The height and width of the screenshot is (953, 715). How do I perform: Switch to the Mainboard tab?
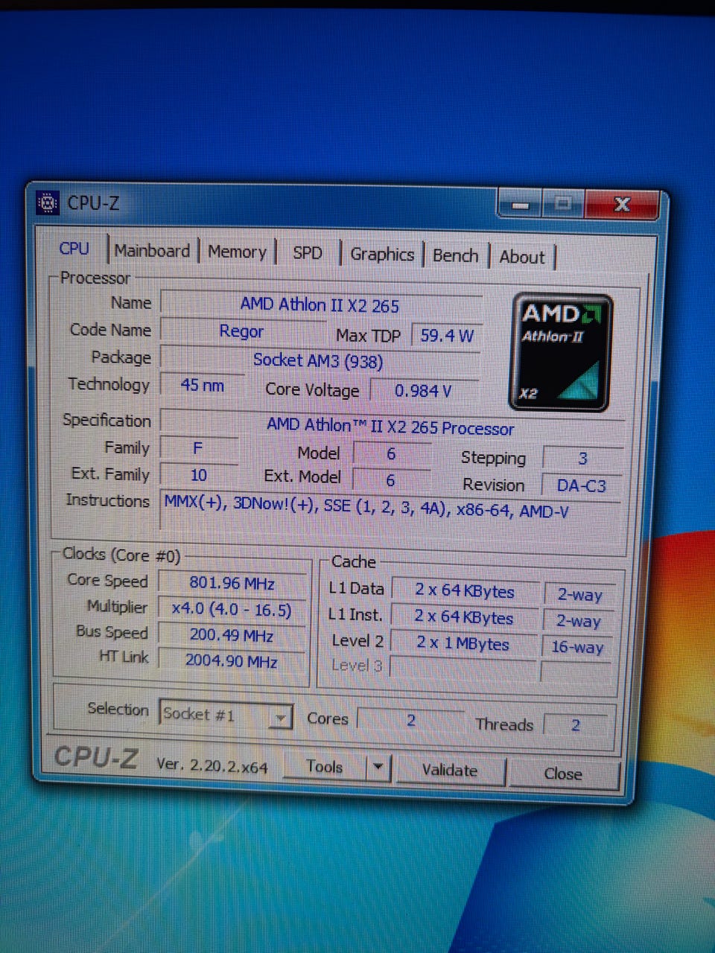pyautogui.click(x=153, y=251)
